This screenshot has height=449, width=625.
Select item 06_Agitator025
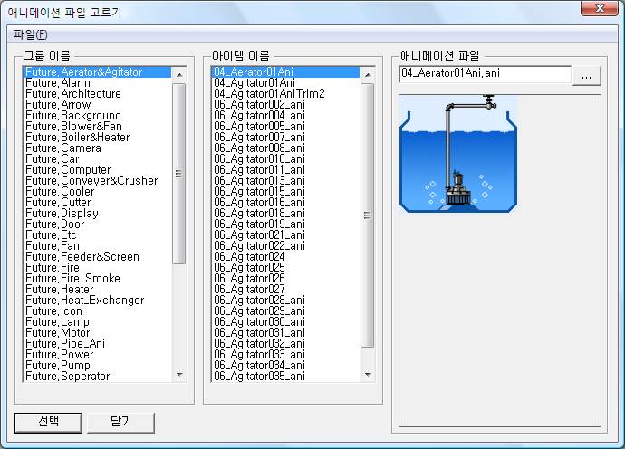[x=286, y=268]
